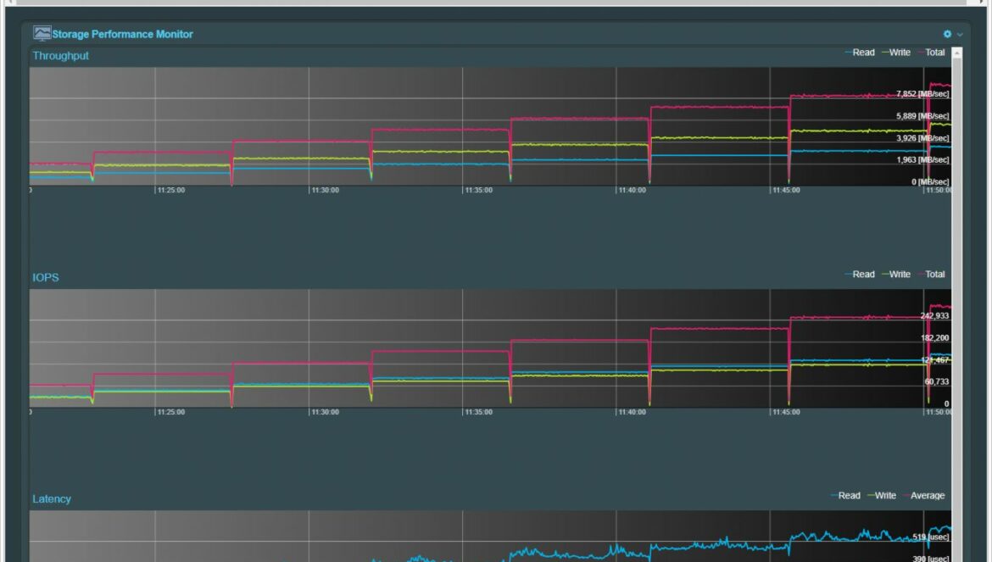
Task: Click the 3,926 [MB/sec] axis label
Action: [922, 138]
